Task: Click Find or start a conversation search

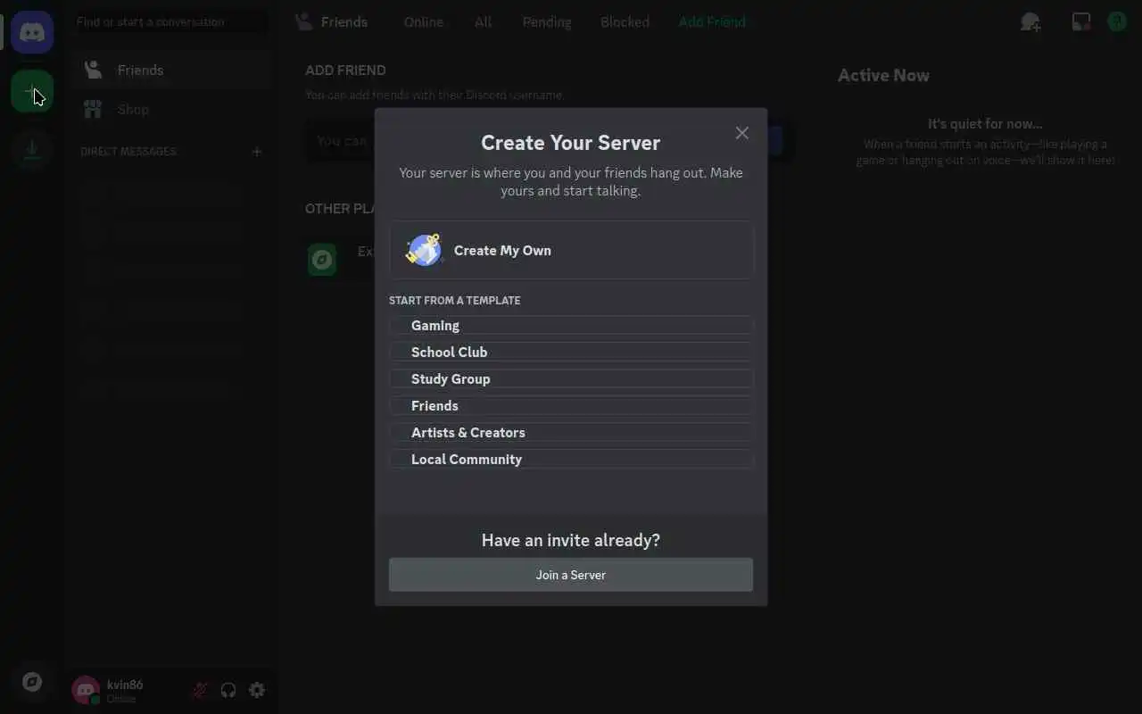Action: click(170, 21)
